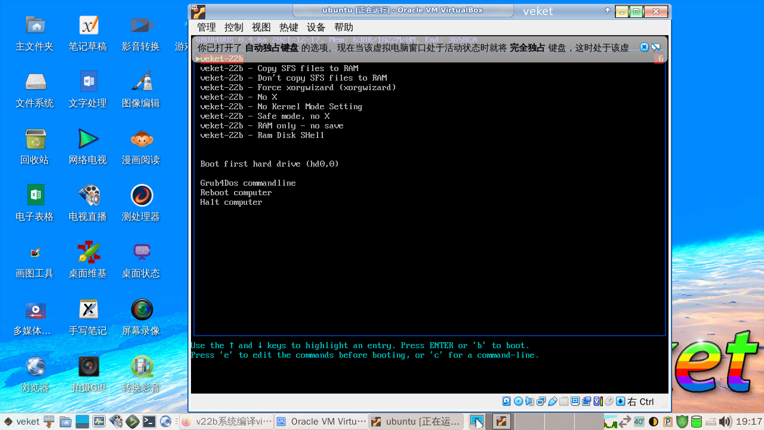Open the 帮助 menu
Screen dimensions: 764x430
click(x=344, y=27)
